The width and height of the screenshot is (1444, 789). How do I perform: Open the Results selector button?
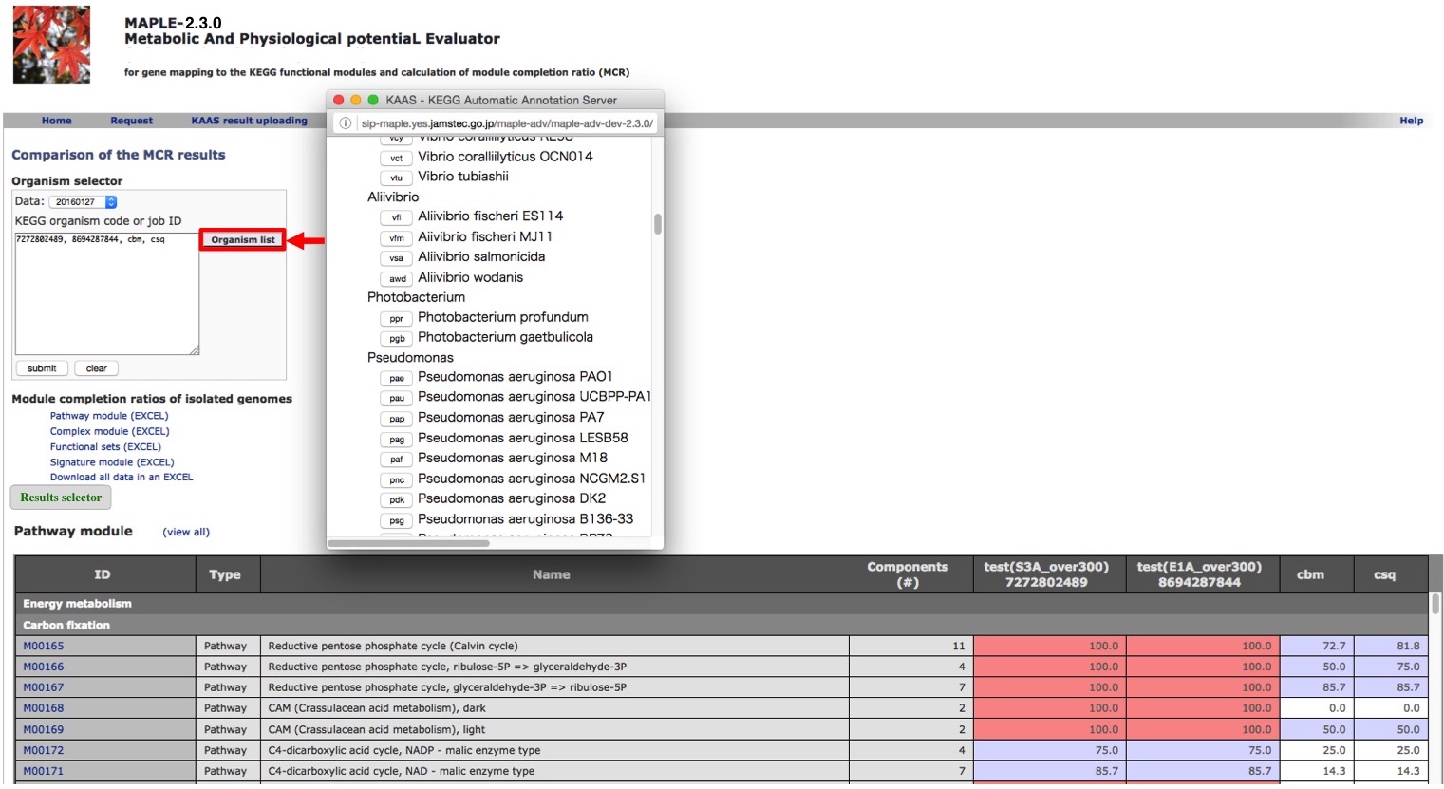61,498
